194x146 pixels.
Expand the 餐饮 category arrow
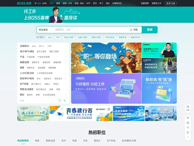(66, 95)
